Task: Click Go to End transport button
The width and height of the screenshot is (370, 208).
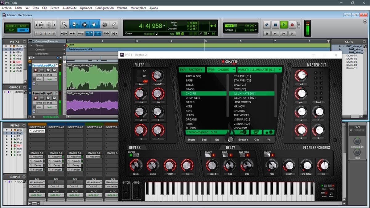Action: click(292, 33)
